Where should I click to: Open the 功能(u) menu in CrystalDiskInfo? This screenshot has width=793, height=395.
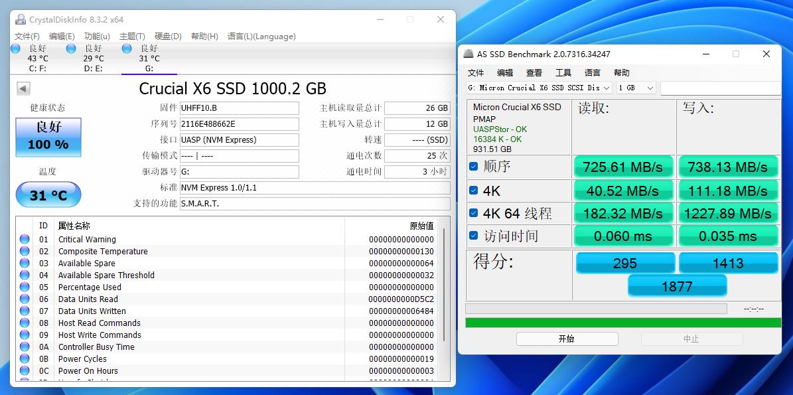click(x=97, y=37)
